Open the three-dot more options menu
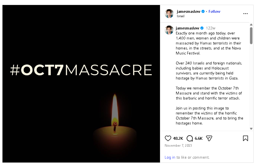 [245, 14]
